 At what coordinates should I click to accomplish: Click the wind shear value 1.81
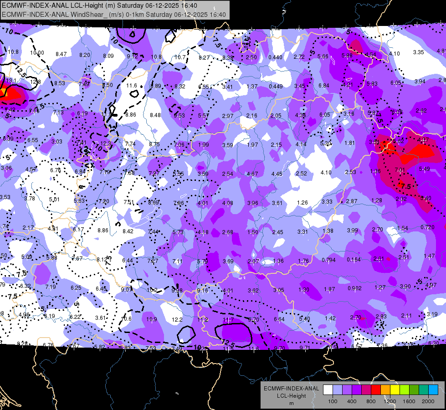[x=349, y=143]
